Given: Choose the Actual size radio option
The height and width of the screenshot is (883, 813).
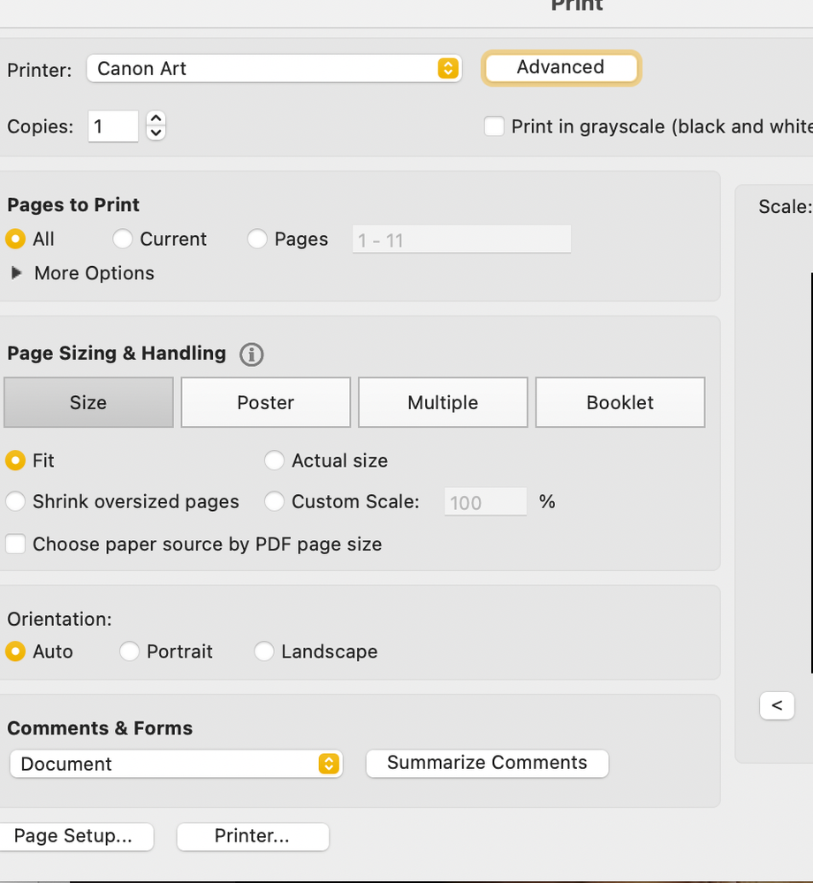Looking at the screenshot, I should (275, 461).
